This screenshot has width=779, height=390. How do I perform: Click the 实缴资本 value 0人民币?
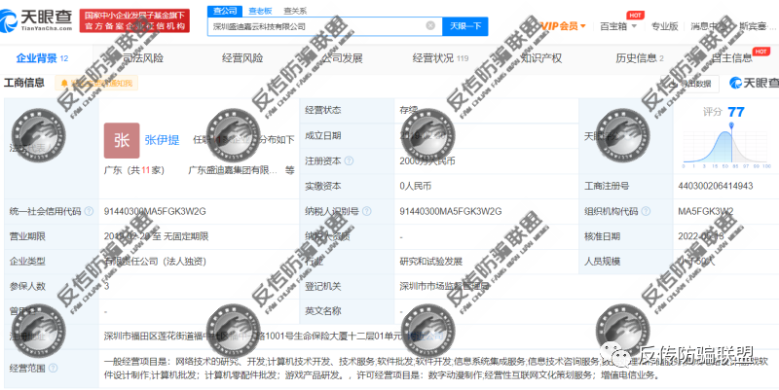coord(416,186)
